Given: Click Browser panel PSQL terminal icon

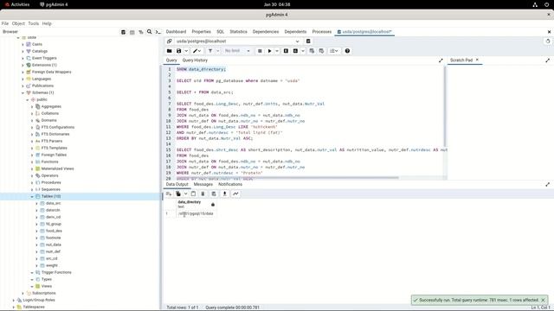Looking at the screenshot, I should tap(158, 32).
